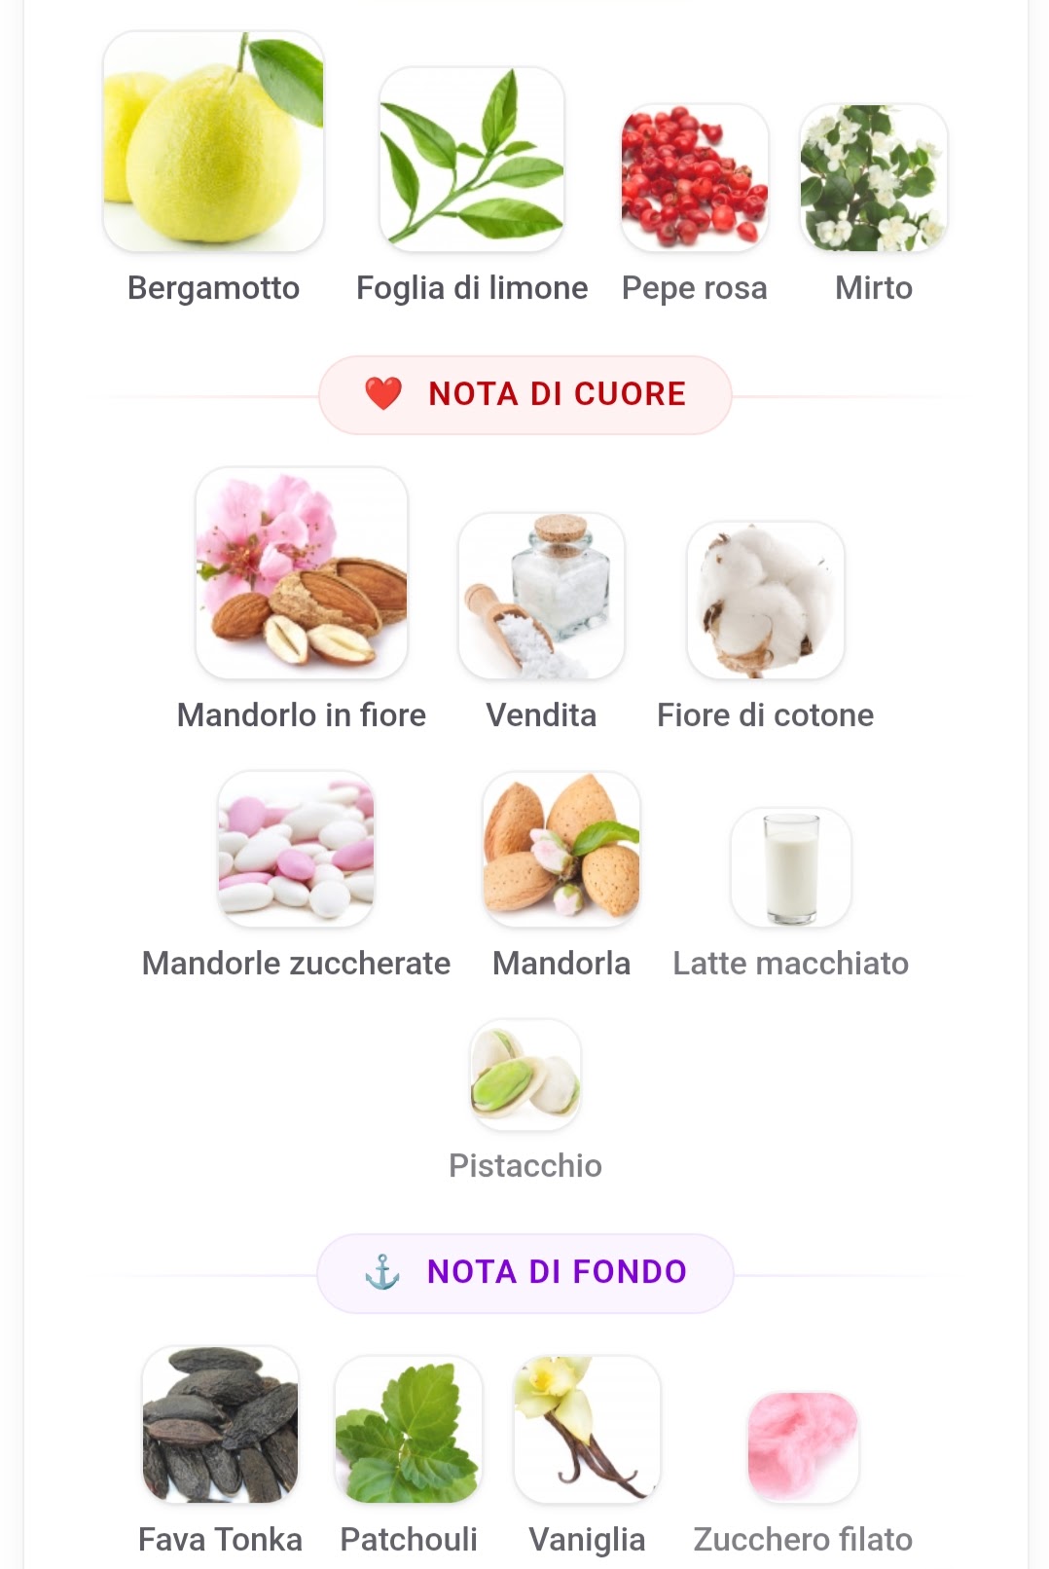1049x1569 pixels.
Task: Select the Fiore di cotone picture
Action: (x=766, y=601)
